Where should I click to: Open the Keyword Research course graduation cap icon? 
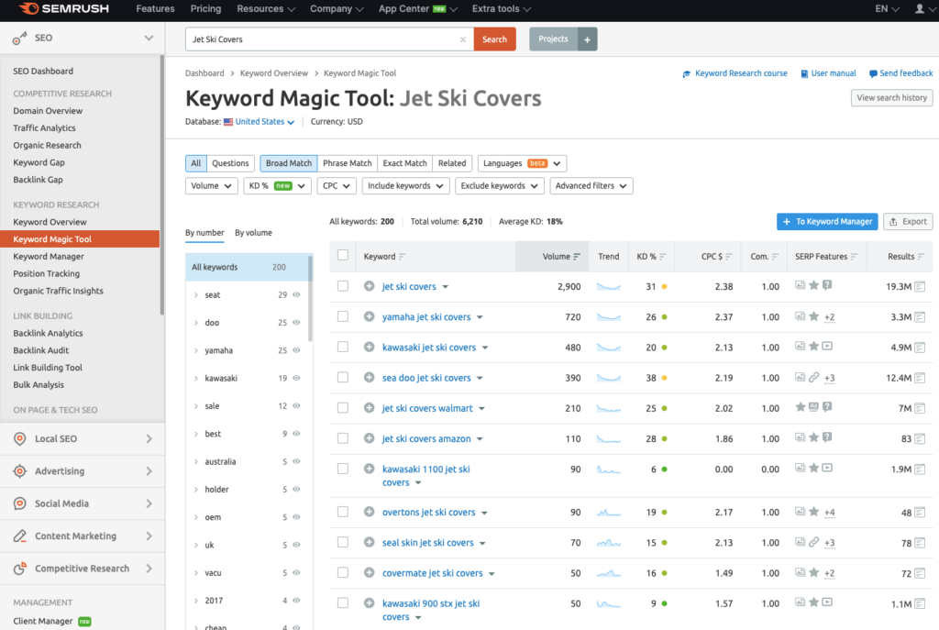[685, 73]
